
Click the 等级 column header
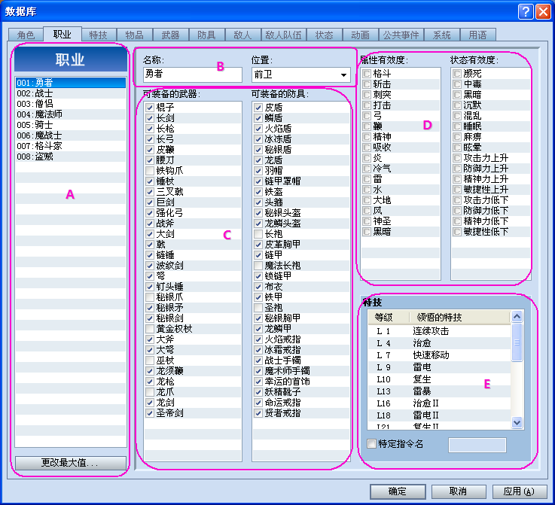point(389,317)
